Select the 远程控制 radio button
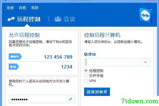The height and width of the screenshot is (106, 159). pos(86,70)
